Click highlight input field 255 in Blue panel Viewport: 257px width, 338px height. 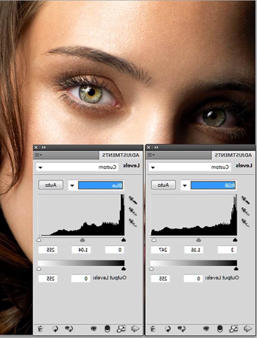coord(48,250)
